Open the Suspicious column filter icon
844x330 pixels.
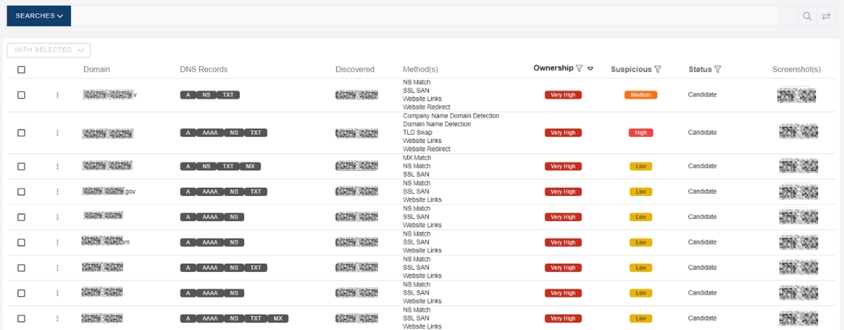(x=657, y=69)
